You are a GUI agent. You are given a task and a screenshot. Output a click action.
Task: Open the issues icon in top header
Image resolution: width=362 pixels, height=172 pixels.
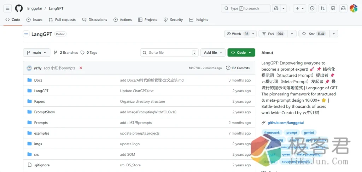pos(312,8)
